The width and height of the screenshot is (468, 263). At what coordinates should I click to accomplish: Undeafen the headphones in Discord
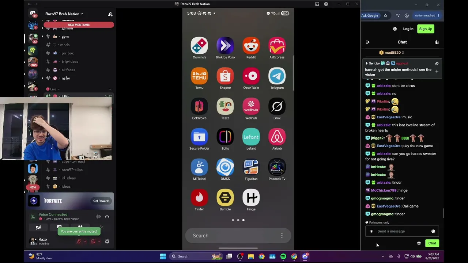pos(93,241)
